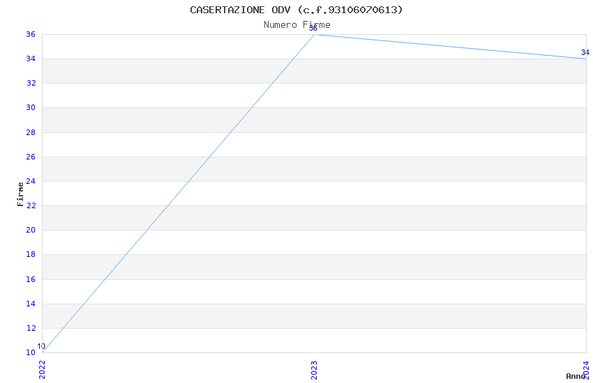Select the y-axis label 30
The height and width of the screenshot is (383, 593).
point(31,107)
